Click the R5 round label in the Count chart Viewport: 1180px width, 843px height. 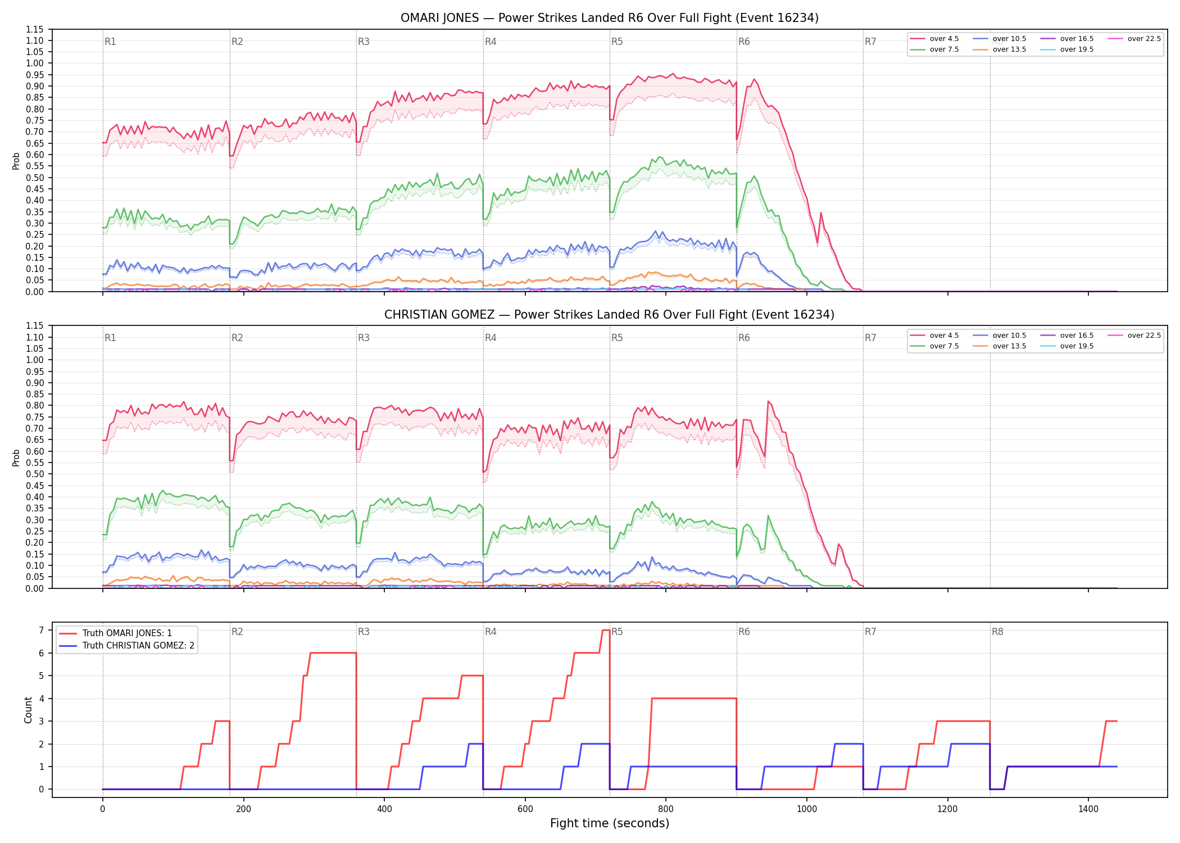point(617,632)
